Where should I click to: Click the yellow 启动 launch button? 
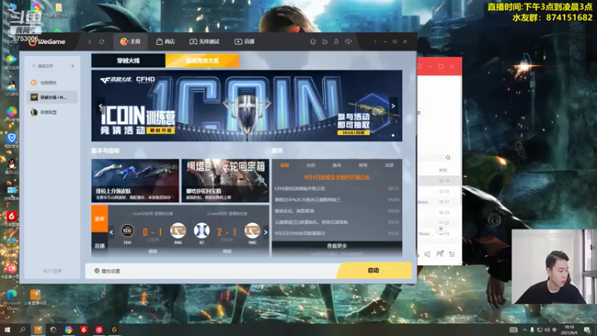[374, 270]
